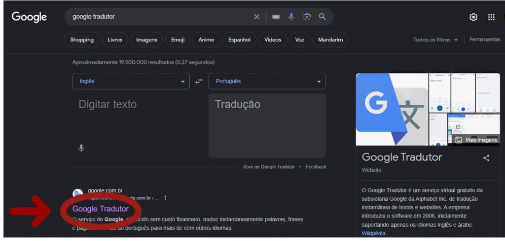This screenshot has height=241, width=505.
Task: Open three-dot menu next to google.com.br result
Action: click(165, 198)
